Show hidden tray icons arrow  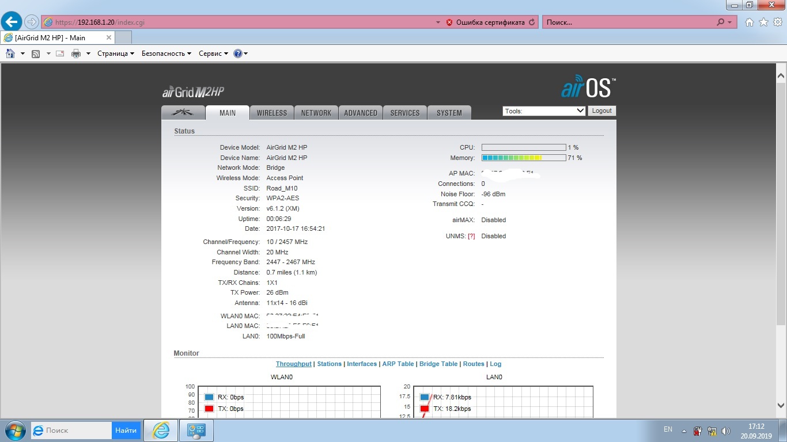(684, 430)
